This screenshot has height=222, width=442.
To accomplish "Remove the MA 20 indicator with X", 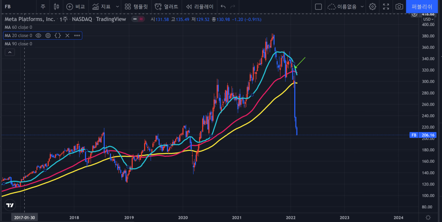I will [x=67, y=36].
